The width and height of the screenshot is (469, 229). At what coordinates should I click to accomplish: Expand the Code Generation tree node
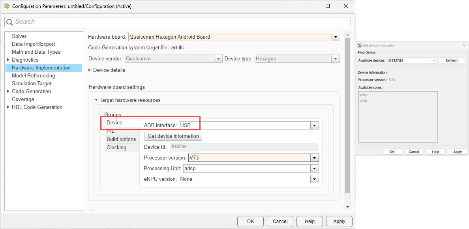(x=8, y=91)
